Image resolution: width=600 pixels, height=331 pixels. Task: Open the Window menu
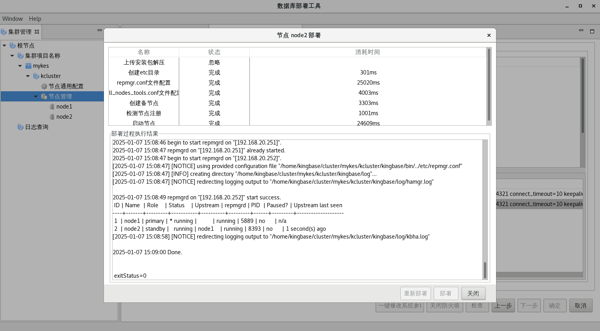pos(13,19)
